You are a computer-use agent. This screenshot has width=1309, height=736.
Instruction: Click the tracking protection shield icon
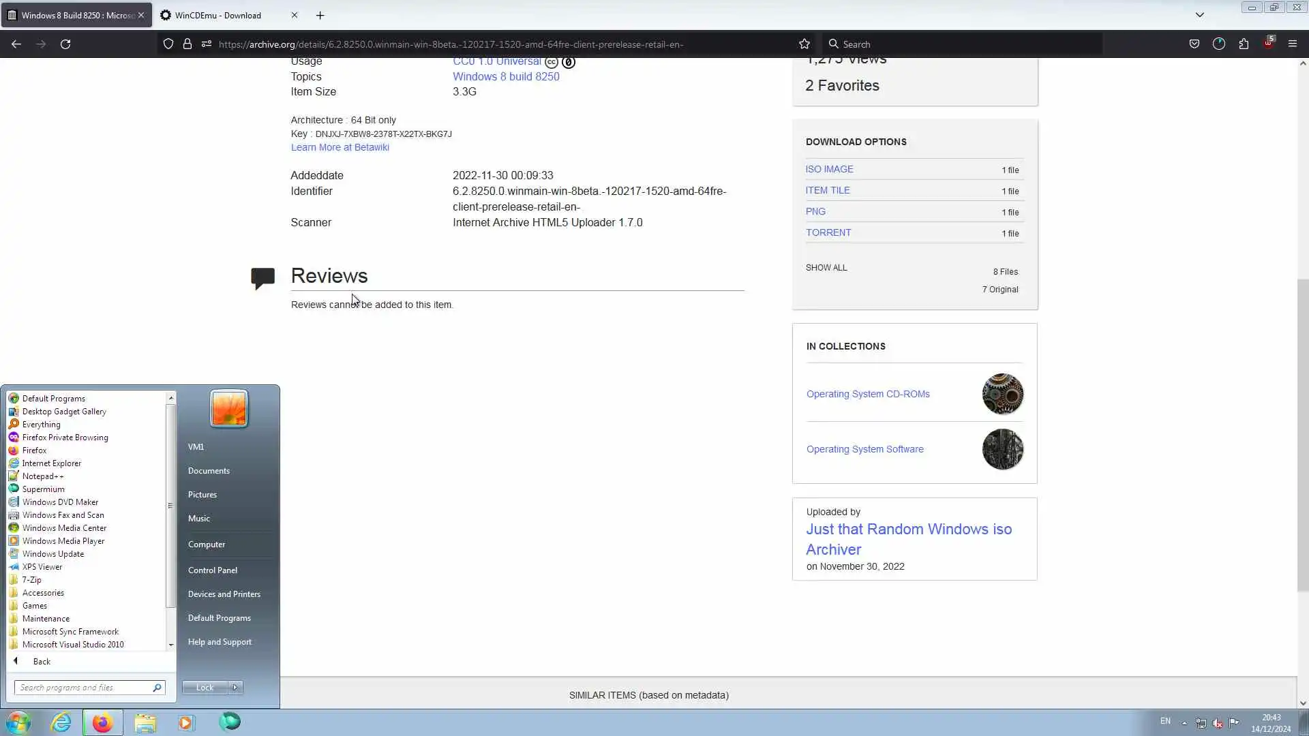point(168,44)
